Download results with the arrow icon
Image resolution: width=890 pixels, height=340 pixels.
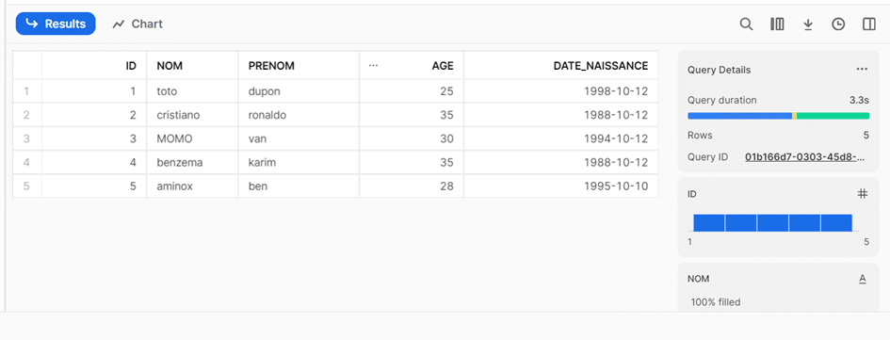(808, 24)
